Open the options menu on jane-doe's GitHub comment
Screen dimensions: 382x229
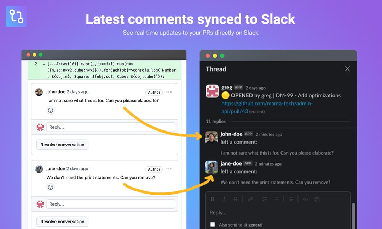[169, 169]
